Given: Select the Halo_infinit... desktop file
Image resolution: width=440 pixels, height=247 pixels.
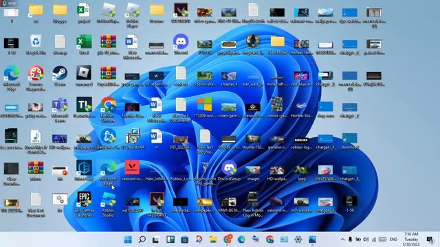Looking at the screenshot, I should [157, 174].
